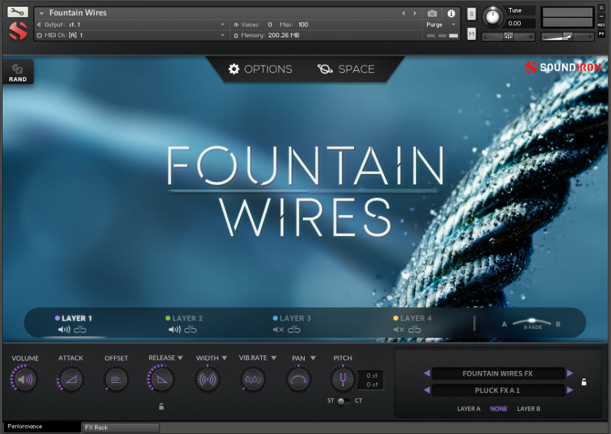Screen dimensions: 611x434
Task: Toggle the lock beside the sound selector
Action: tap(584, 382)
